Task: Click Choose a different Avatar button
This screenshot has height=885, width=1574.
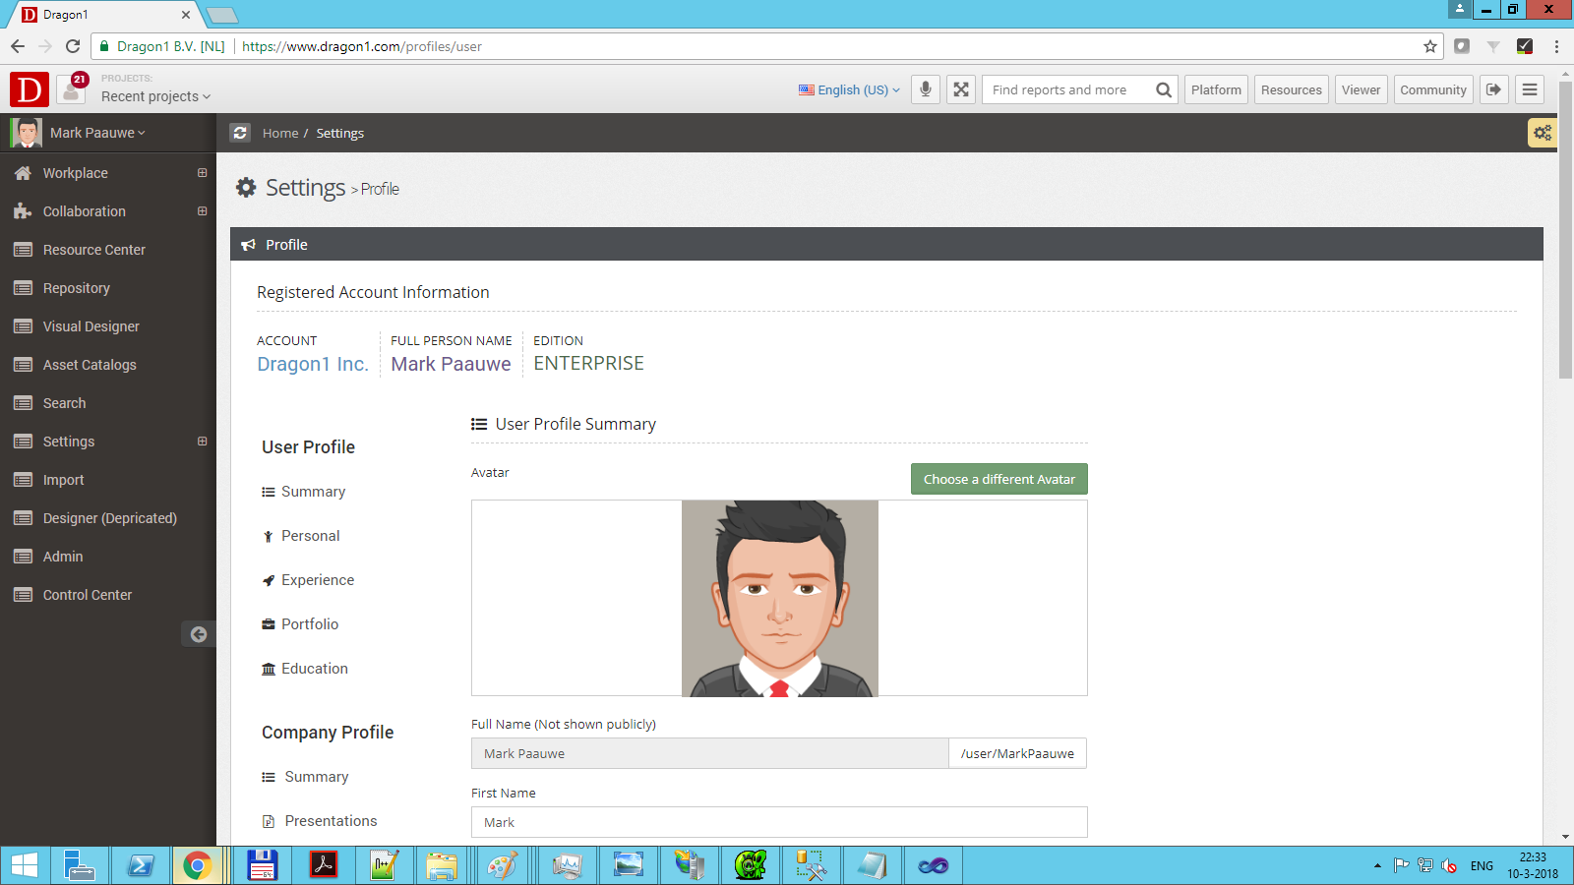Action: tap(999, 479)
